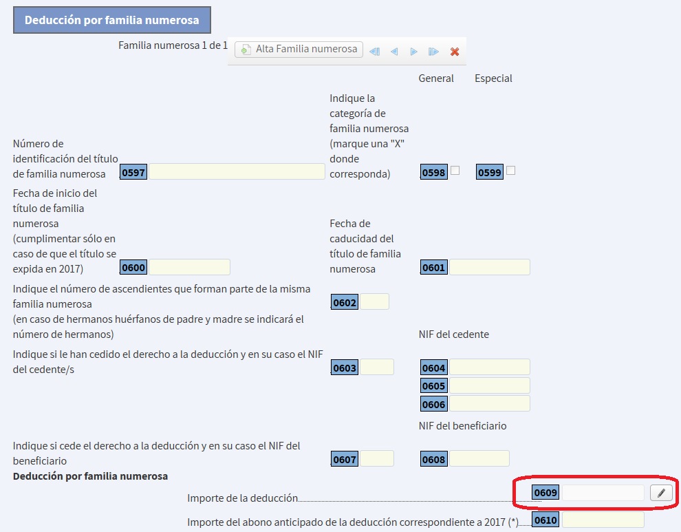Click pencil edit icon beside field 0609
Image resolution: width=681 pixels, height=532 pixels.
pos(661,493)
